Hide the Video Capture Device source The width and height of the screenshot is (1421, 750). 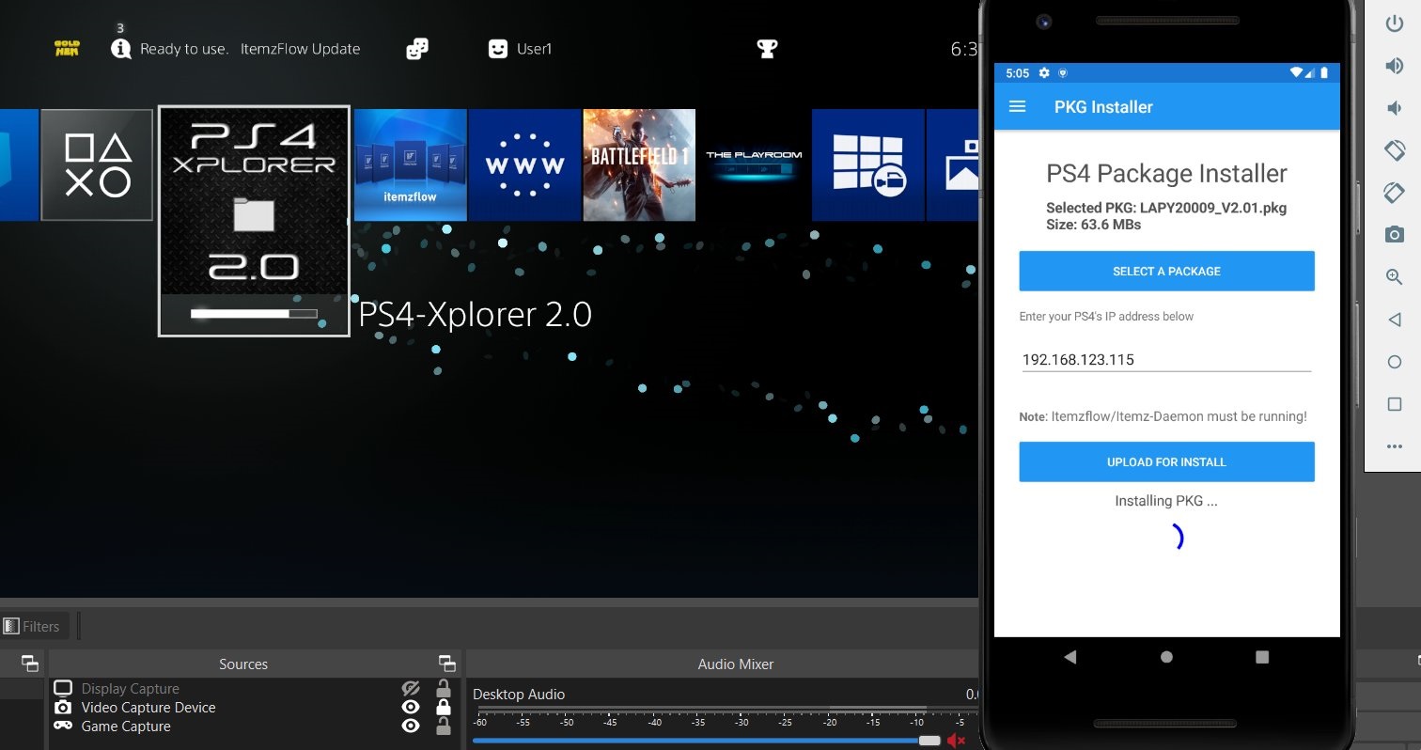411,708
